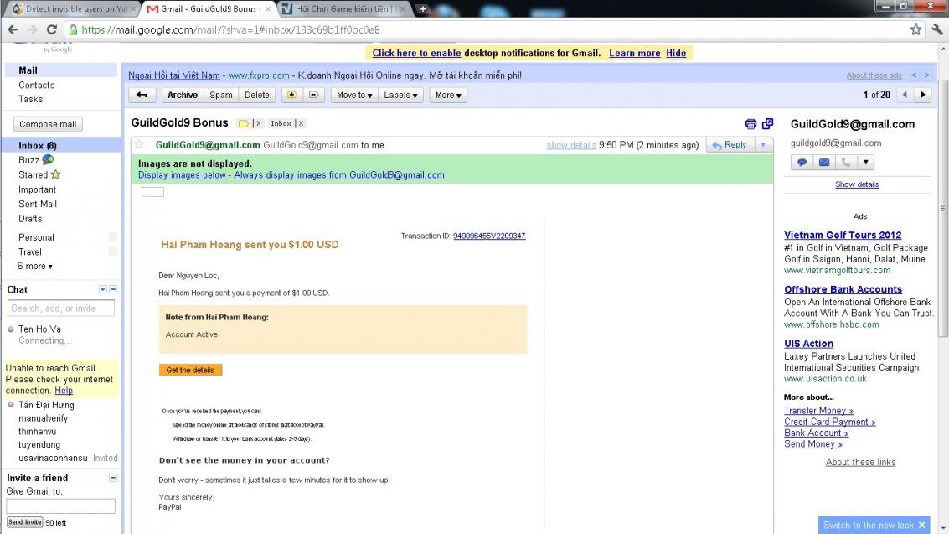Always display images from GuildGold9 link

tap(339, 175)
